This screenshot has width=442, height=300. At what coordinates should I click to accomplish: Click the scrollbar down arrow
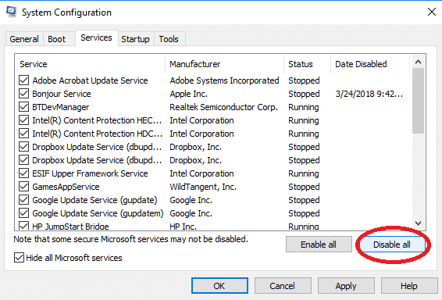(419, 223)
